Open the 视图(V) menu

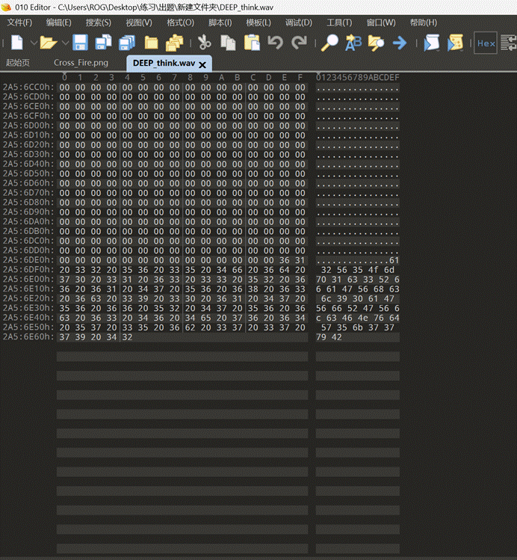139,22
